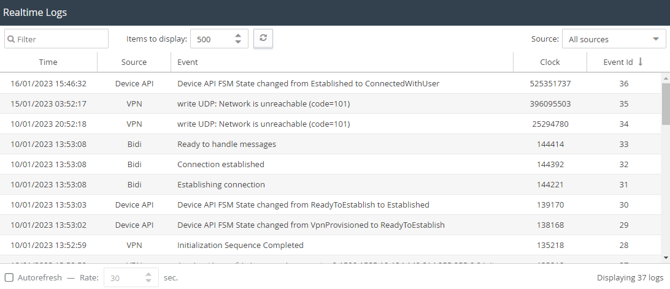
Task: Increase the Rate with up arrow
Action: click(x=148, y=274)
